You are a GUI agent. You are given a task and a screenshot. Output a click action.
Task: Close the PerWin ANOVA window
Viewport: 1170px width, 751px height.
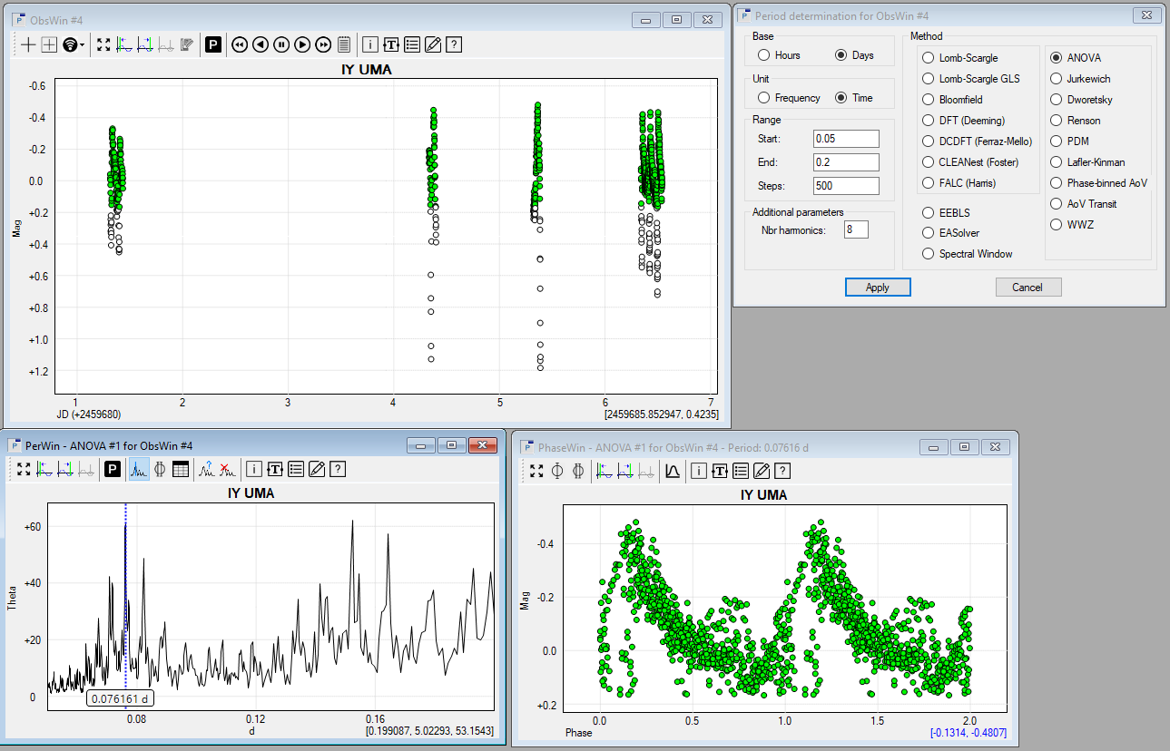(482, 445)
